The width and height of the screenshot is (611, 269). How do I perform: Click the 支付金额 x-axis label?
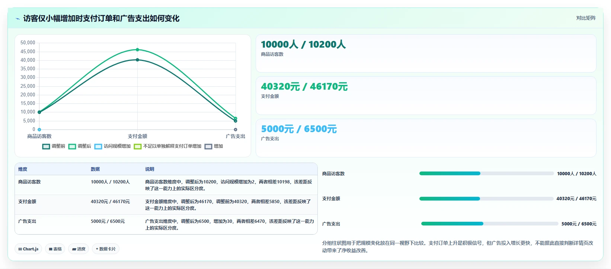pyautogui.click(x=137, y=136)
